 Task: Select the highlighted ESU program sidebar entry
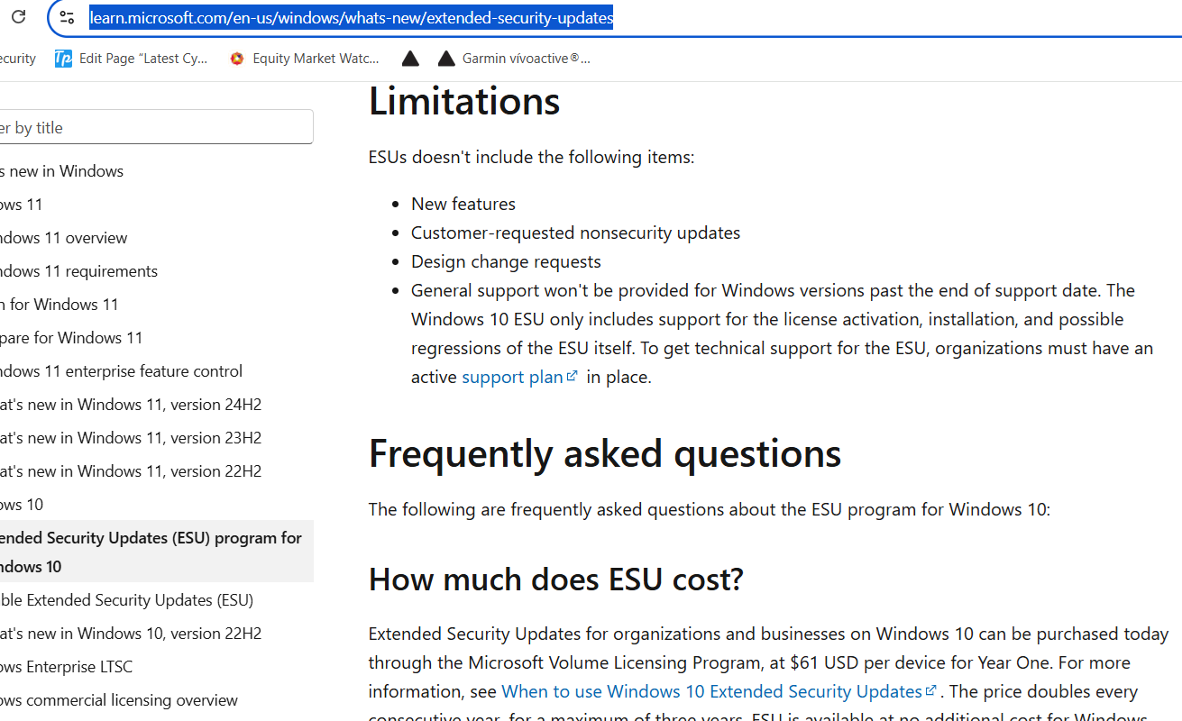pyautogui.click(x=149, y=550)
